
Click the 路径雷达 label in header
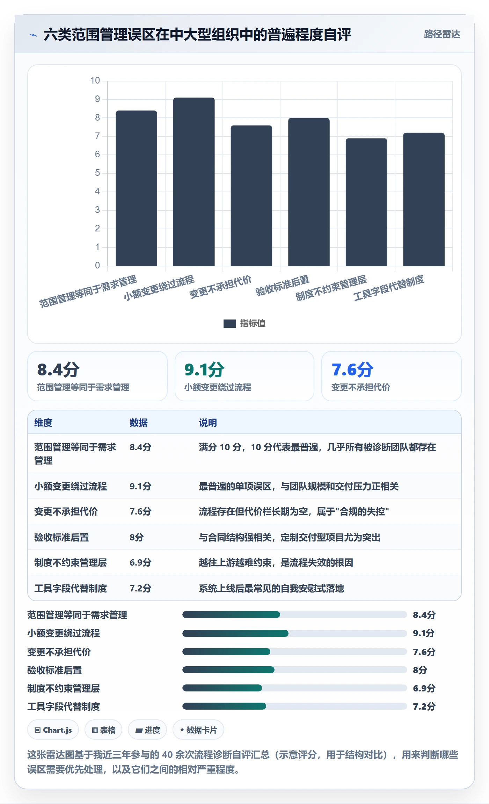(x=442, y=34)
